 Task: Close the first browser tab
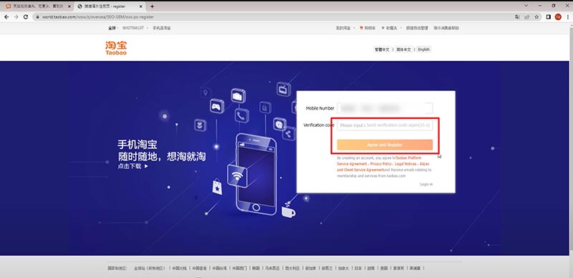(x=69, y=6)
